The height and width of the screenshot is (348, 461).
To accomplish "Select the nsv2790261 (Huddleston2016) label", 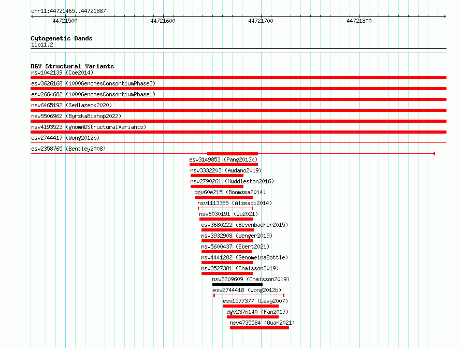I will click(232, 181).
